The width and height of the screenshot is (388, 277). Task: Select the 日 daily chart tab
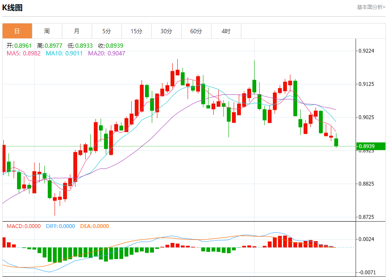17,31
